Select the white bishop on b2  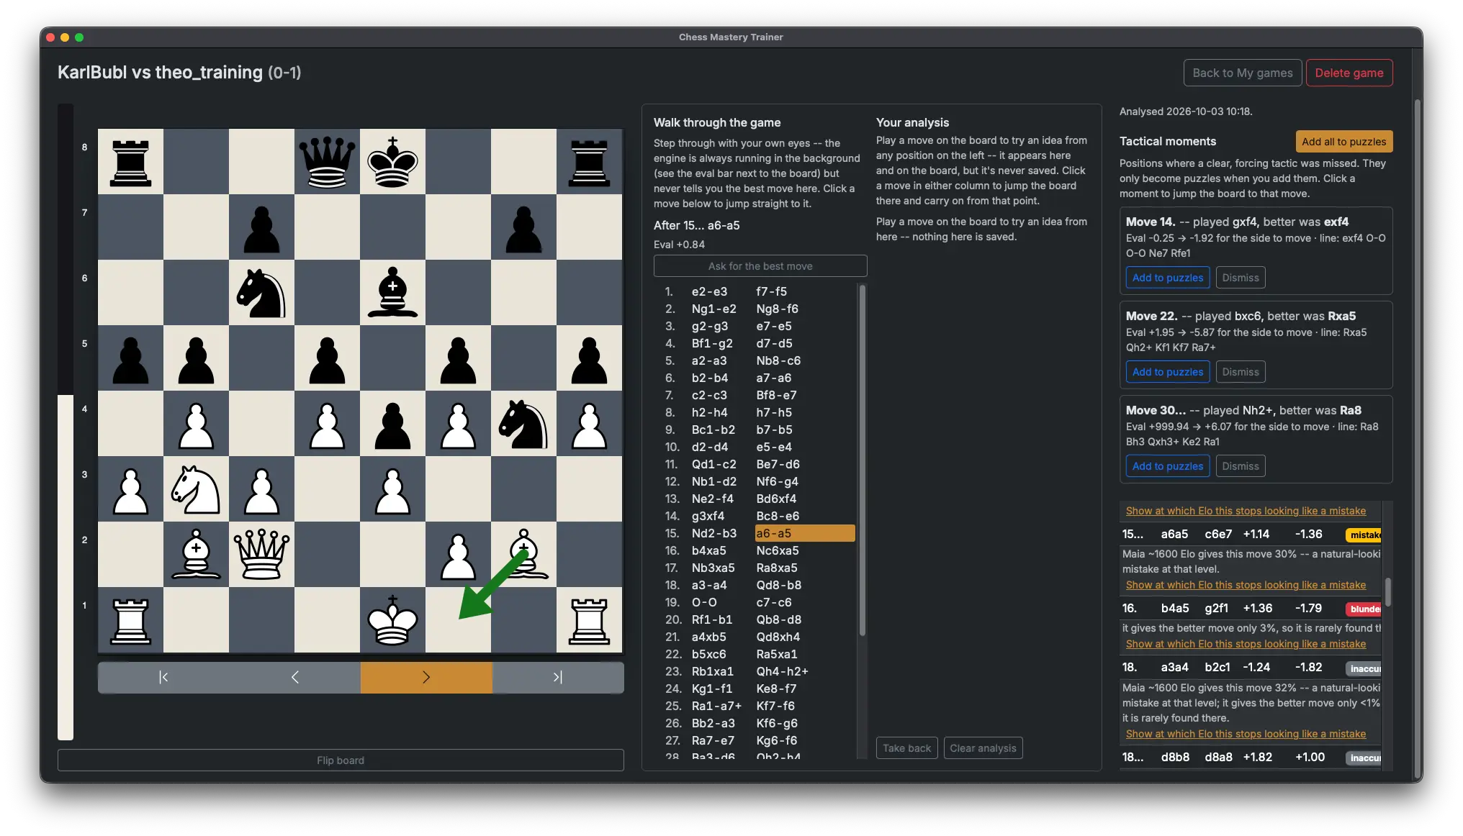click(196, 555)
